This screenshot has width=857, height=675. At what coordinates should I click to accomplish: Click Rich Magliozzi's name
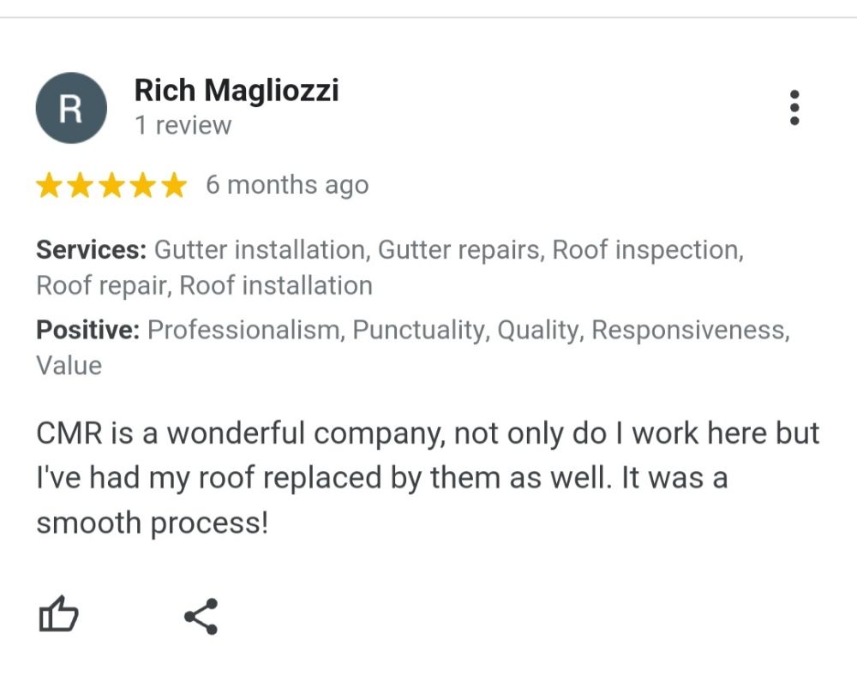237,91
